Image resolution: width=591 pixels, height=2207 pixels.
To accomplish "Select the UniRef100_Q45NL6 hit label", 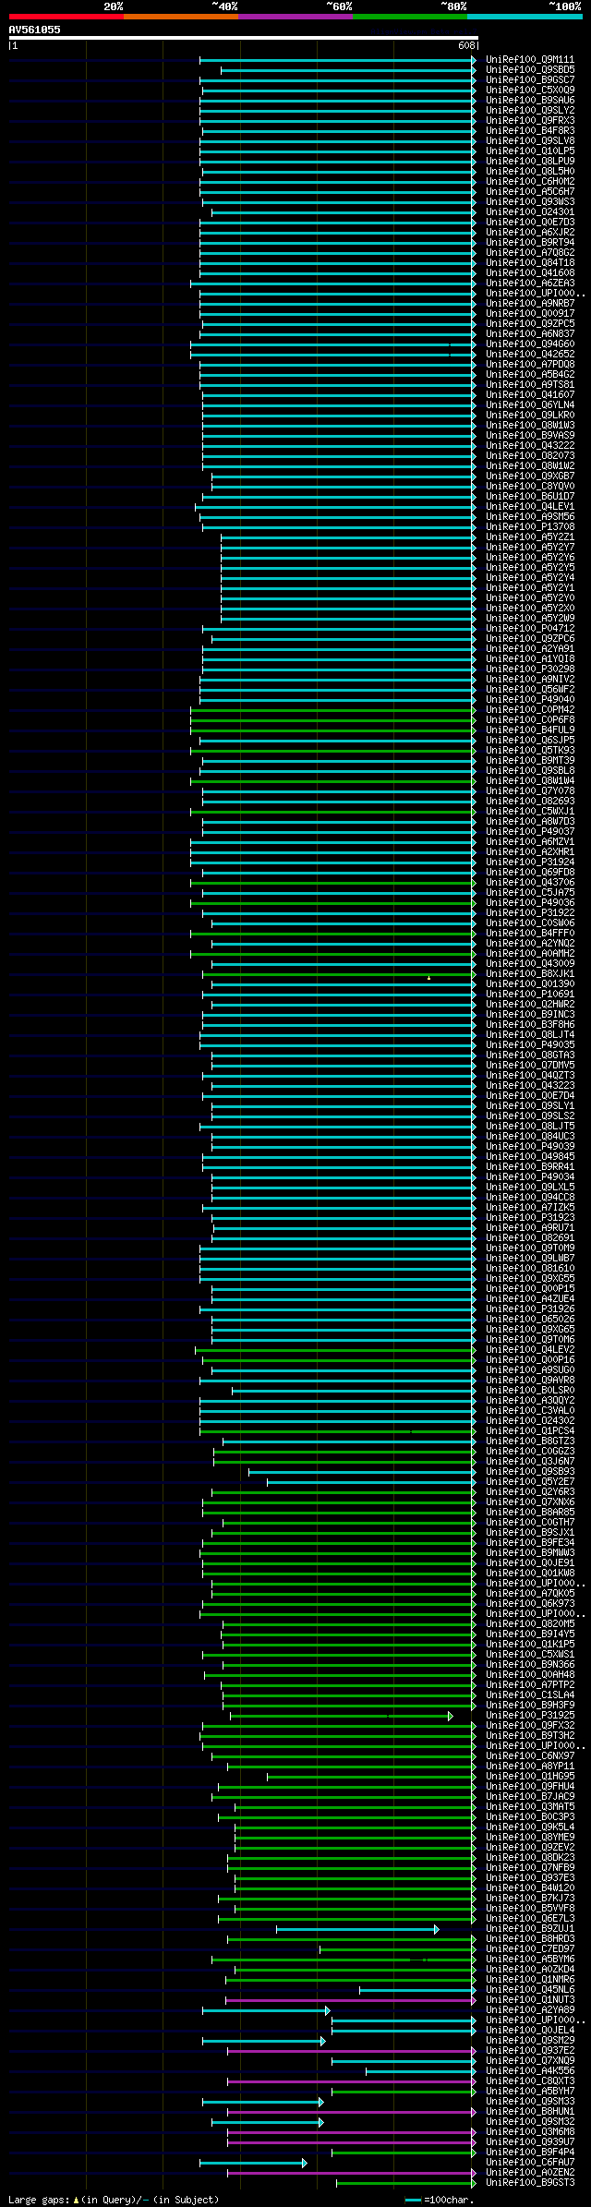I will pyautogui.click(x=530, y=1989).
